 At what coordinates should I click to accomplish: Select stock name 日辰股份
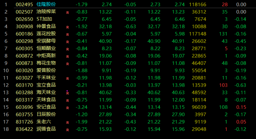pyautogui.click(x=46, y=114)
